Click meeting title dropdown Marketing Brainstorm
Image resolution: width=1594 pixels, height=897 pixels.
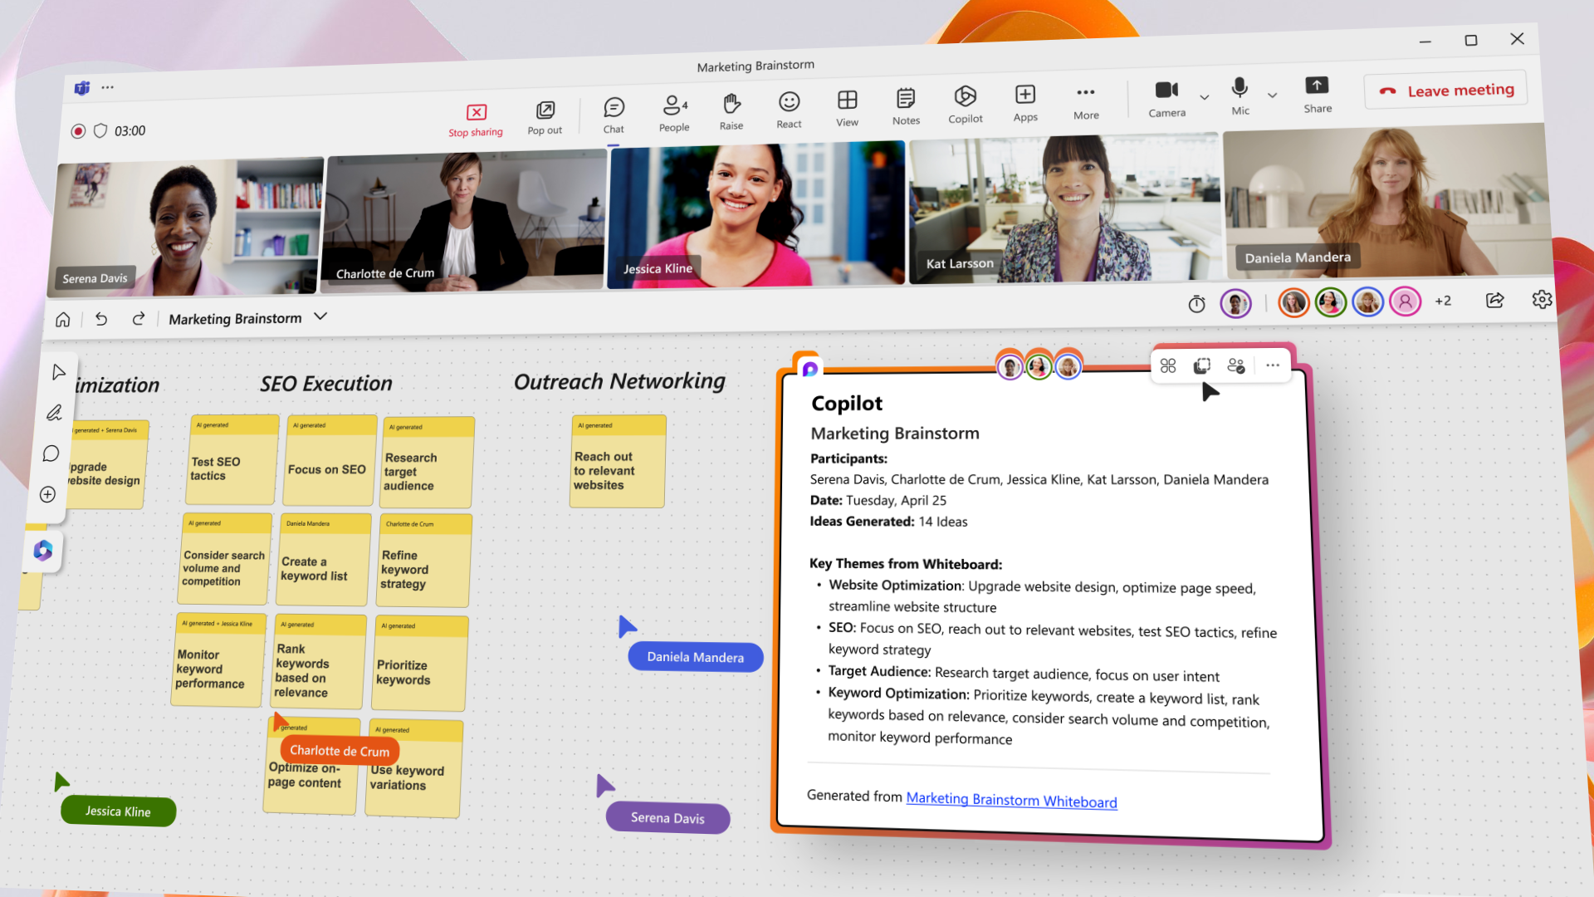coord(247,319)
